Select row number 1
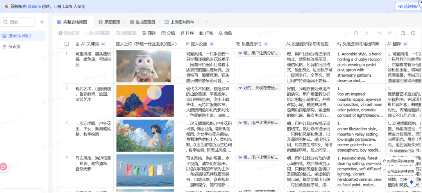Screen dimensions: 422x193 pos(67,53)
